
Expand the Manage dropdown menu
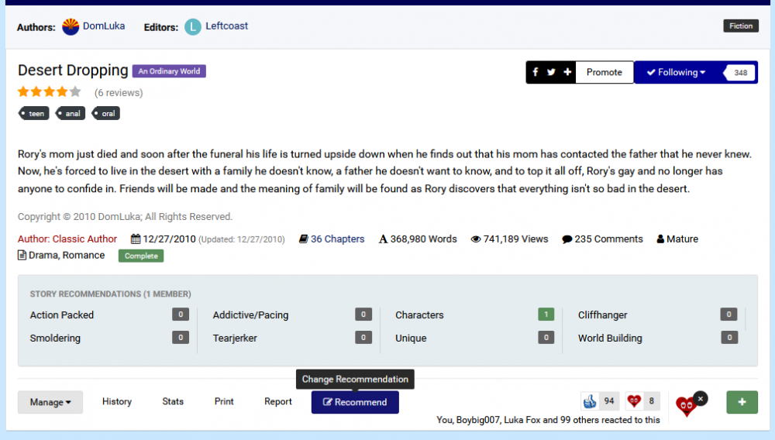click(x=50, y=402)
